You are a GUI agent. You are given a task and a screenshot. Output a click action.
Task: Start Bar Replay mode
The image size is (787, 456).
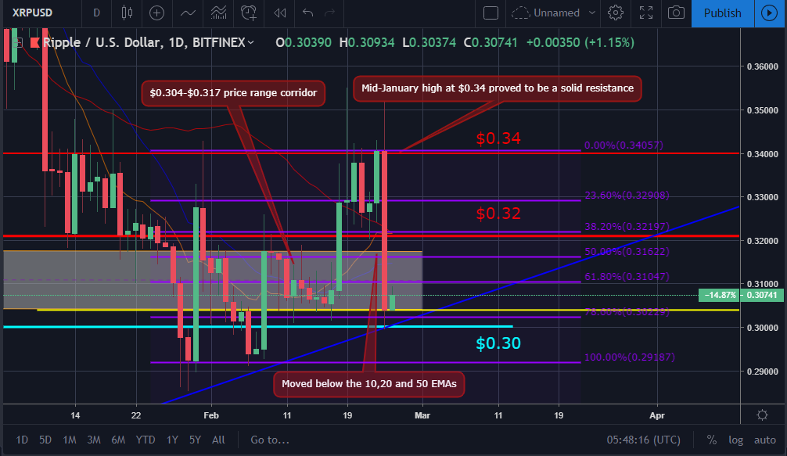click(279, 13)
